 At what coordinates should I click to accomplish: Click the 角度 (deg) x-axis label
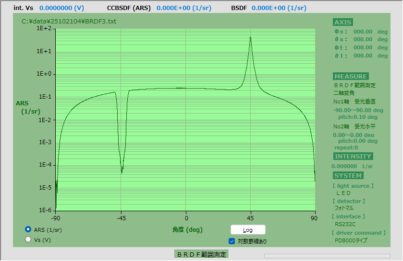click(187, 229)
